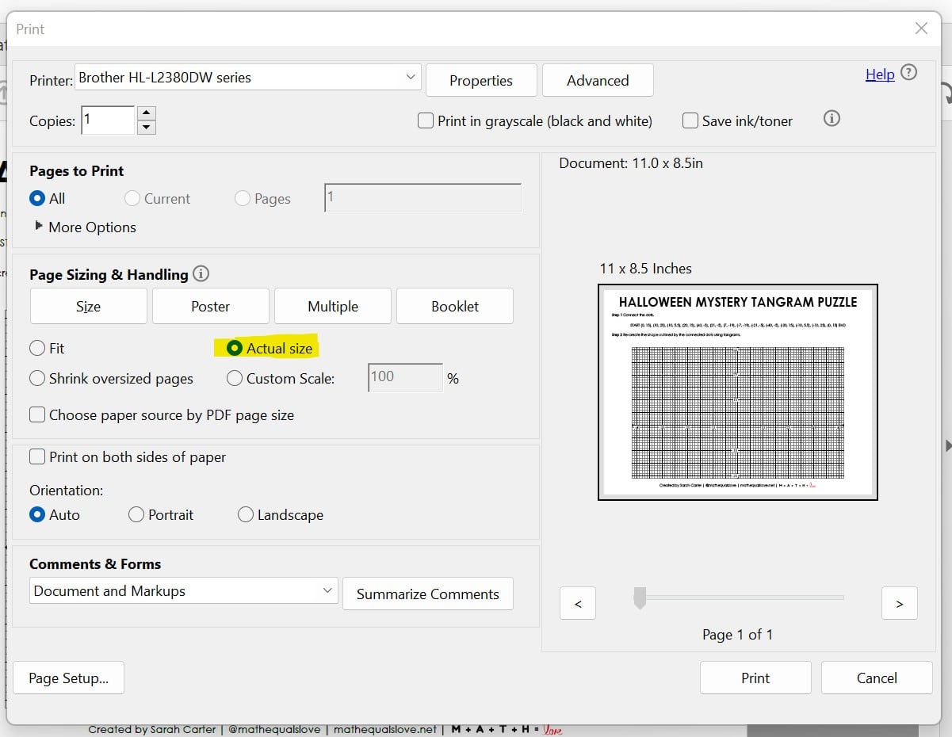The image size is (952, 737).
Task: Switch to the Booklet sizing mode
Action: (x=455, y=307)
